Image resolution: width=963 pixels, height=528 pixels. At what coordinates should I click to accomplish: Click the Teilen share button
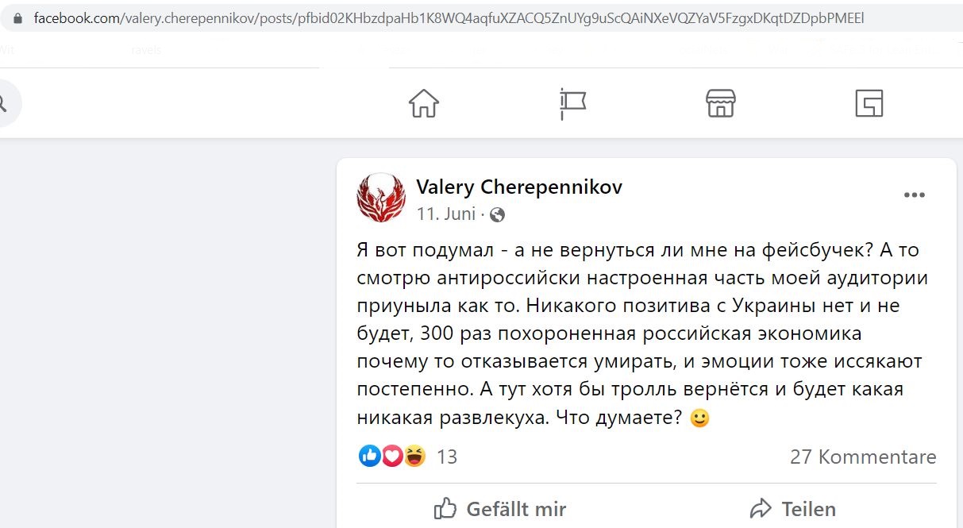pyautogui.click(x=792, y=508)
